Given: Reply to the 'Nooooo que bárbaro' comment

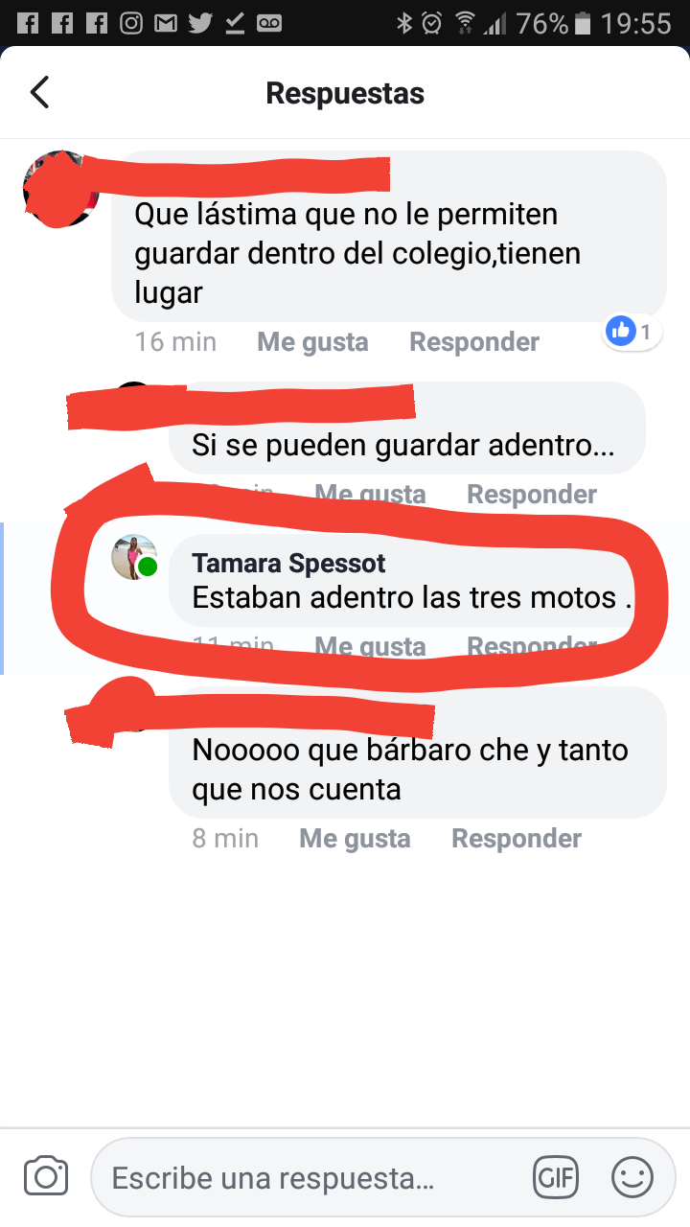Looking at the screenshot, I should click(x=517, y=839).
